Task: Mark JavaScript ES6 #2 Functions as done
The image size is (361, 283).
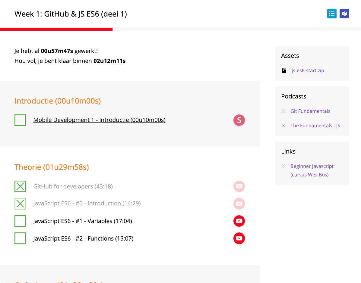Action: coord(20,238)
